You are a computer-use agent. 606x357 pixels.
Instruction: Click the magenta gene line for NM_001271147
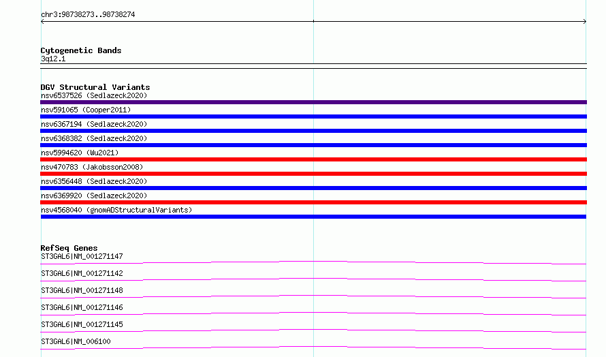[313, 262]
